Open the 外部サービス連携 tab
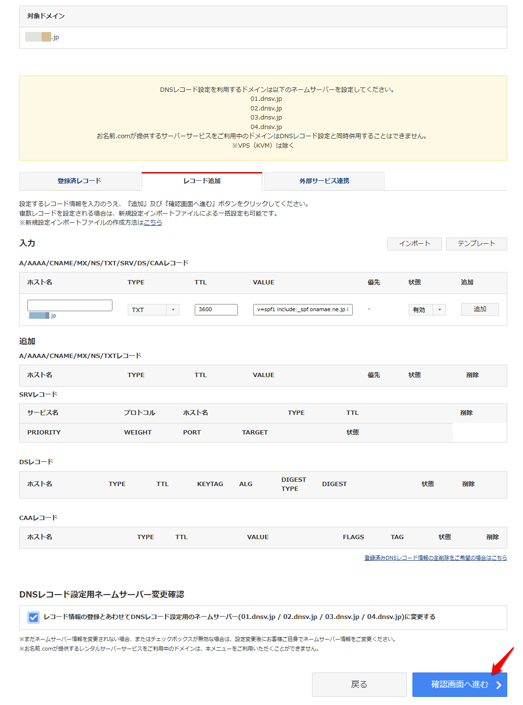Image resolution: width=523 pixels, height=705 pixels. pos(324,181)
